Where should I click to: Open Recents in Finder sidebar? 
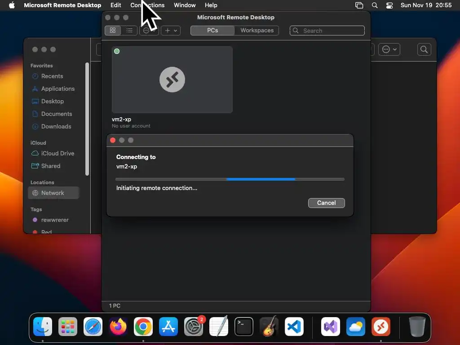[52, 76]
